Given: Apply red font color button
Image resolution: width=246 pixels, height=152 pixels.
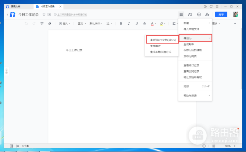Looking at the screenshot, I should pyautogui.click(x=152, y=23).
